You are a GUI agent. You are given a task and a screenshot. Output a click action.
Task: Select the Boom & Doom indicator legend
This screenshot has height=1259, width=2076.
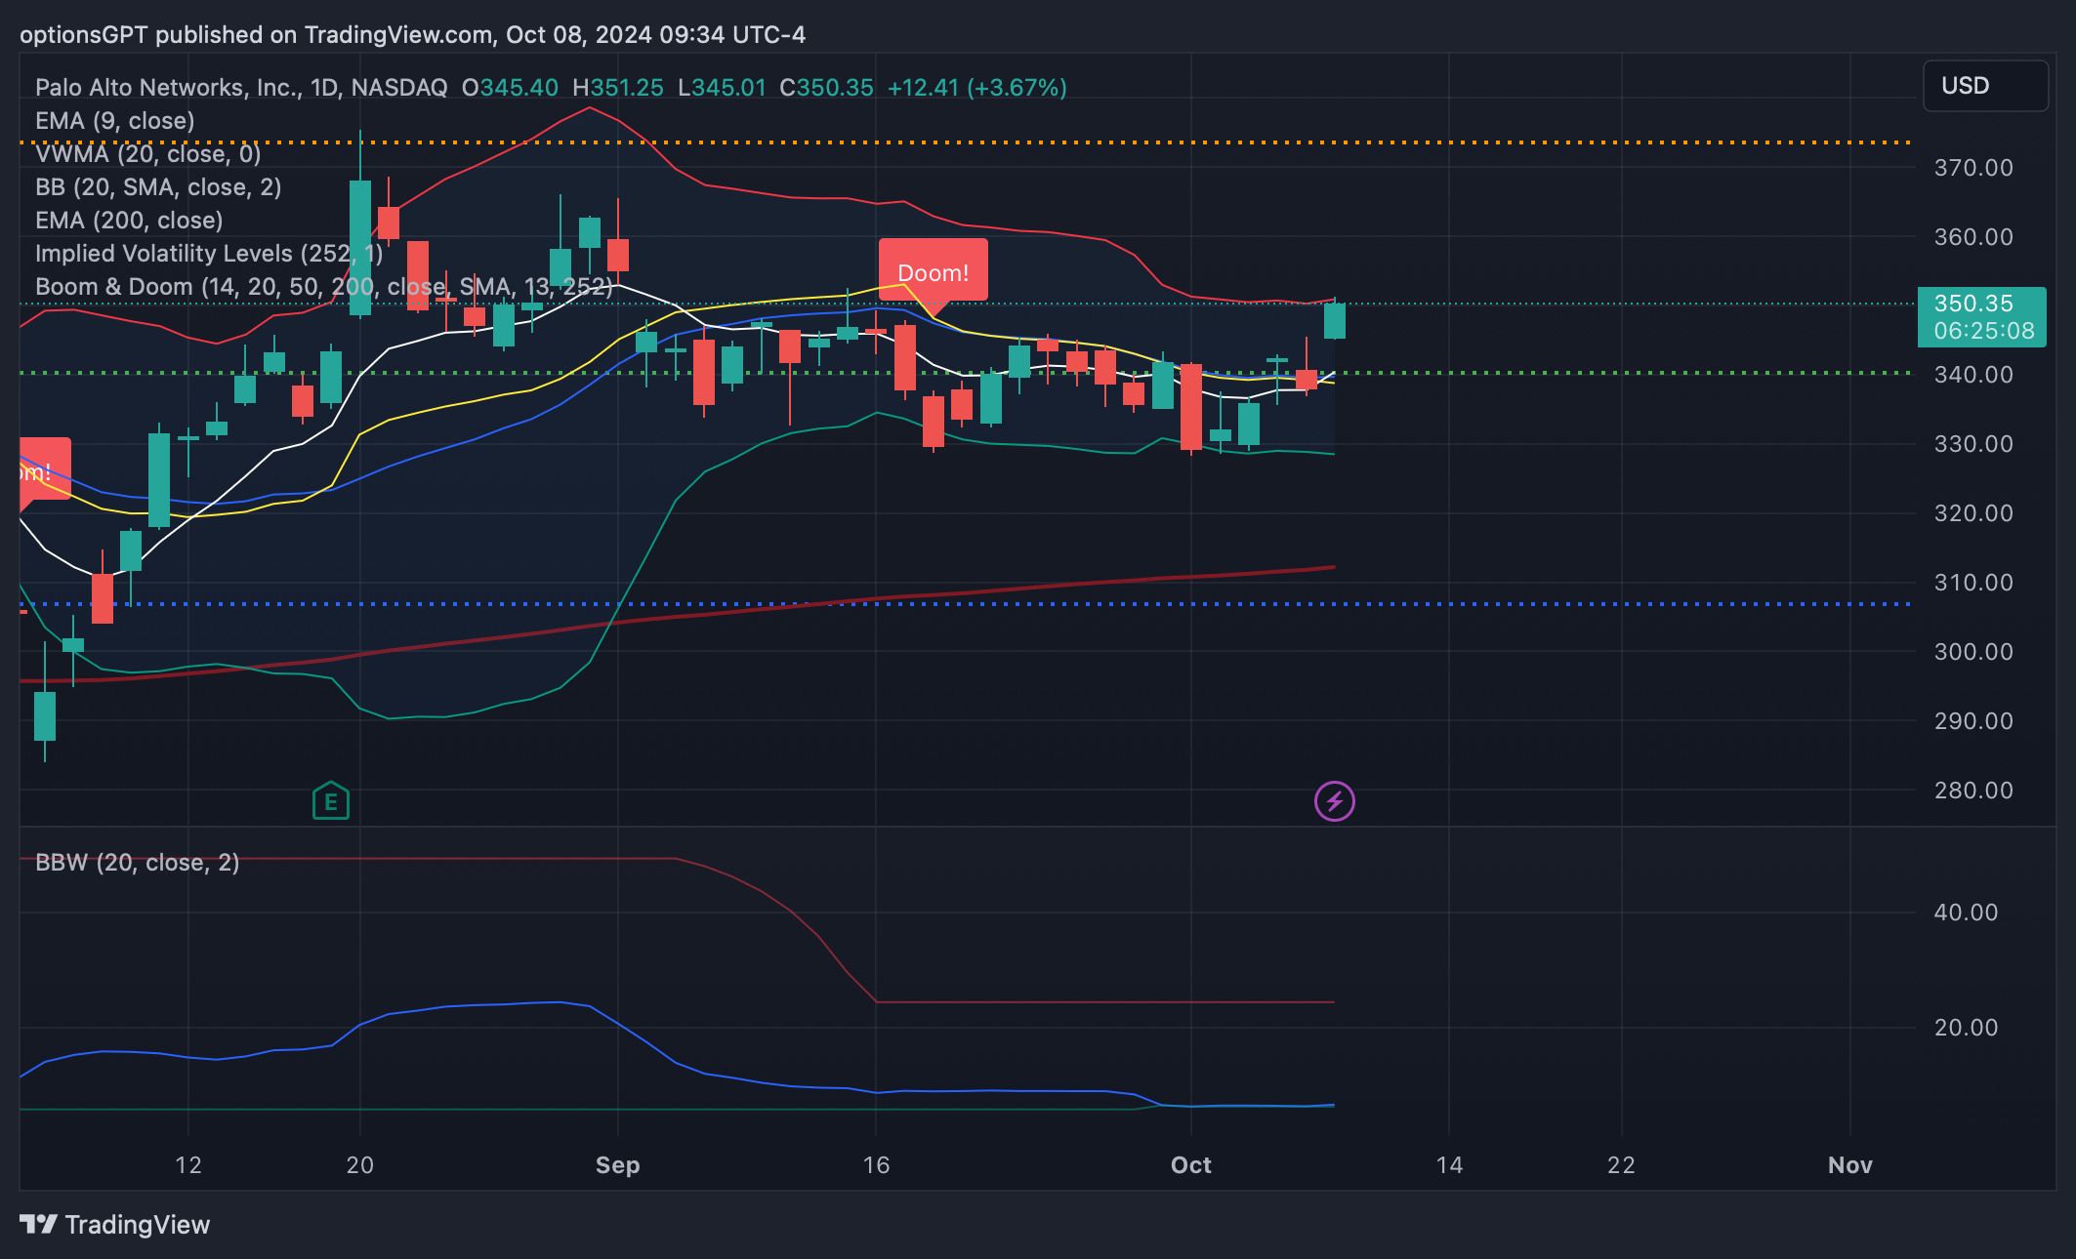pyautogui.click(x=324, y=287)
